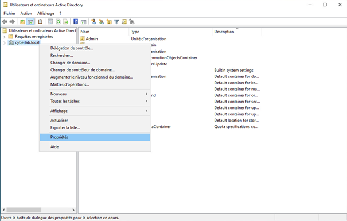This screenshot has width=347, height=221.
Task: Maximize the Active Directory window
Action: (x=325, y=5)
